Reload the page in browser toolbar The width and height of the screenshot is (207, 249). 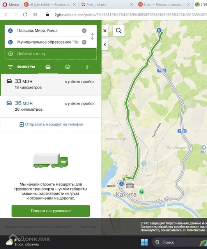click(25, 14)
